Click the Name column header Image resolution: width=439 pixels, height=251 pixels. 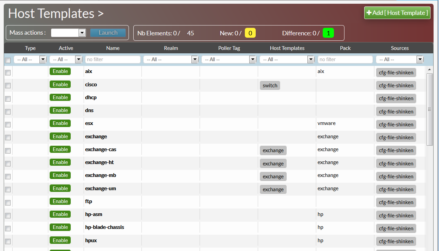point(113,48)
